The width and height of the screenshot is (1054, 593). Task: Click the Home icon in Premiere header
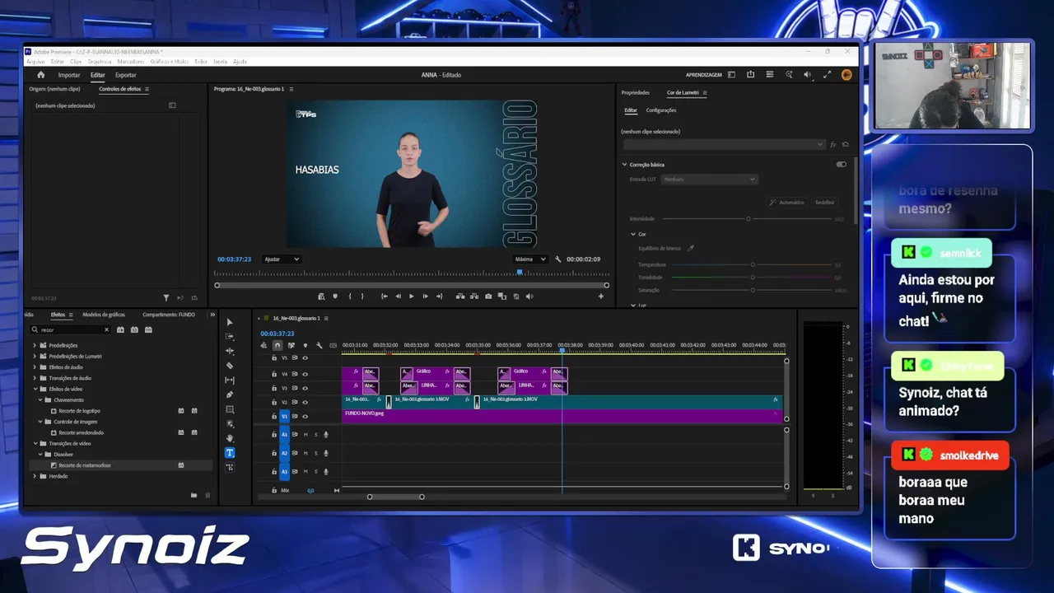[40, 75]
